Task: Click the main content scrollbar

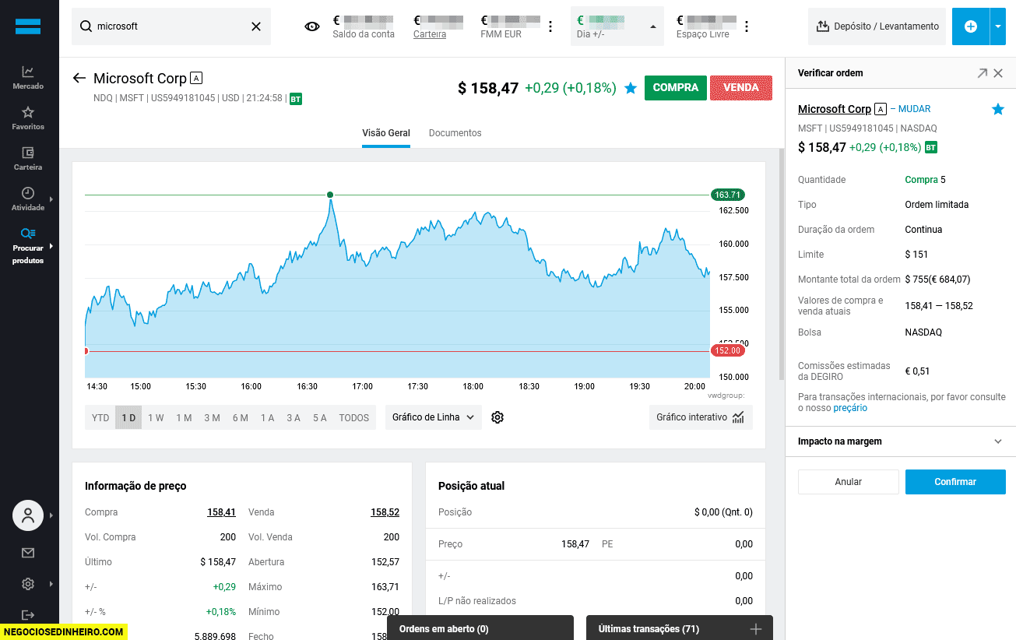Action: click(782, 265)
